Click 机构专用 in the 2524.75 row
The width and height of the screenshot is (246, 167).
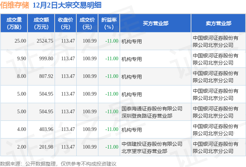(x=131, y=41)
